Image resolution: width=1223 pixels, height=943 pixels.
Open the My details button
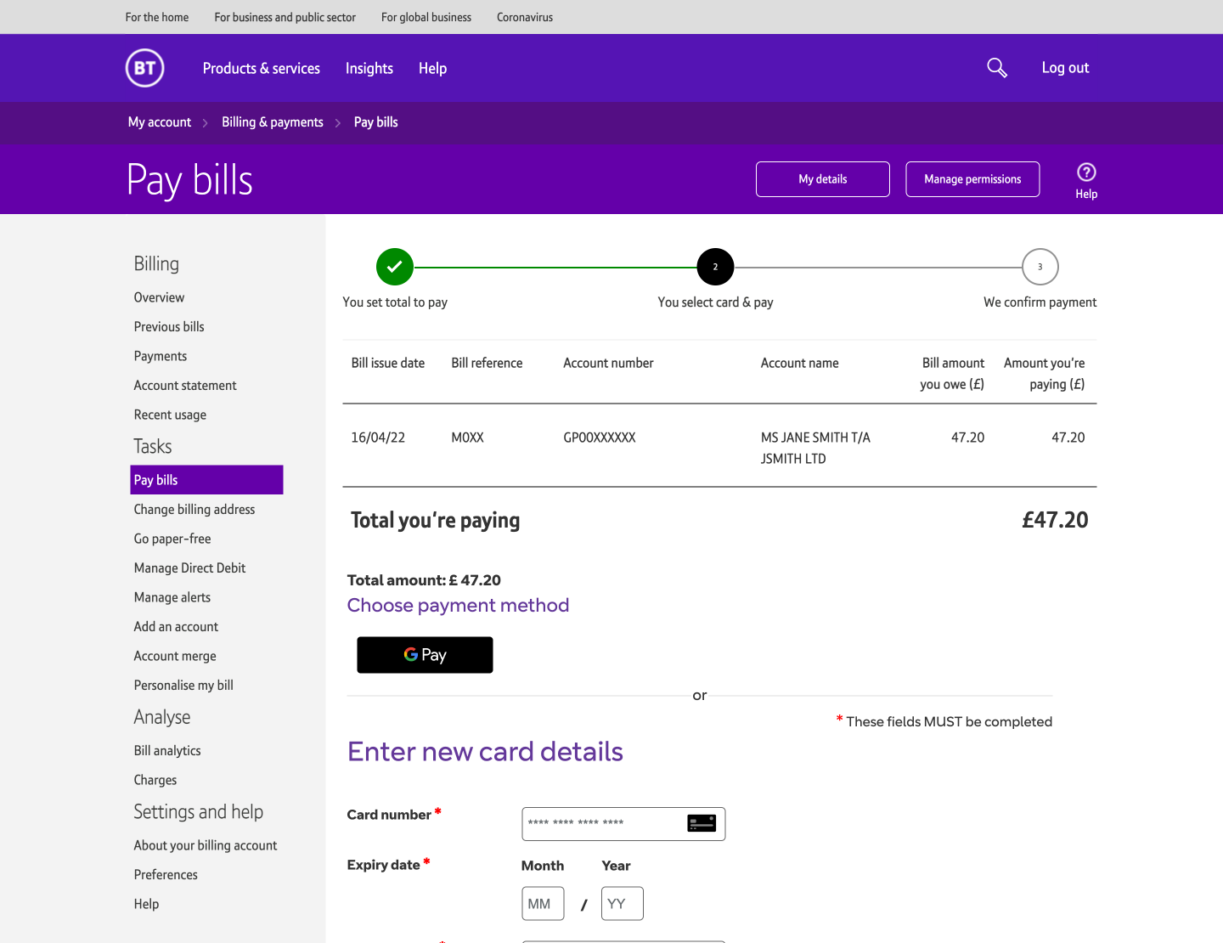(823, 179)
